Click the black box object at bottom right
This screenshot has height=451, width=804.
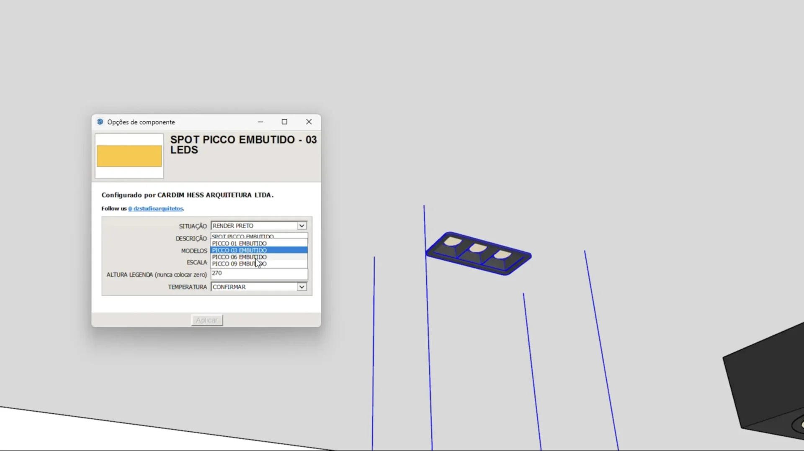(x=766, y=385)
